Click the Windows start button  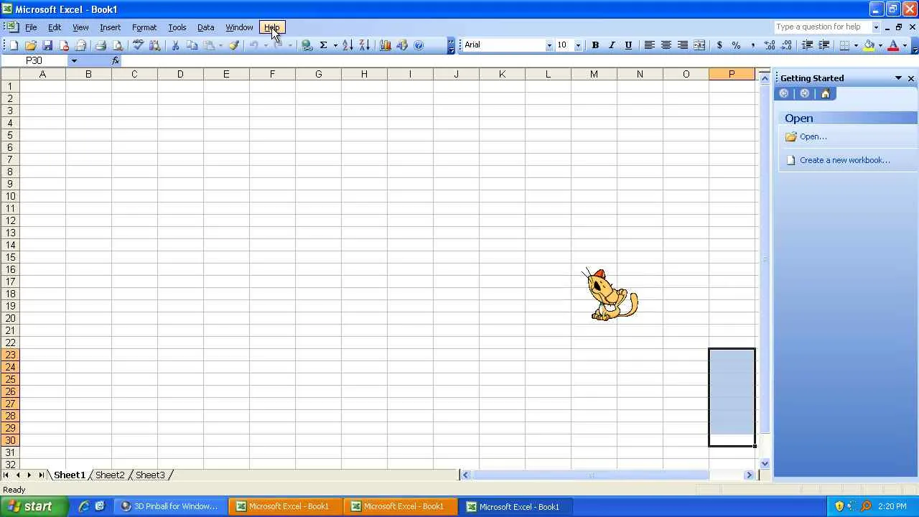(x=34, y=506)
